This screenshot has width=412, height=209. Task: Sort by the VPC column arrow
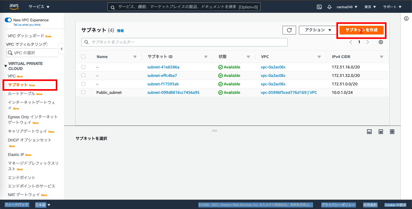[319, 57]
